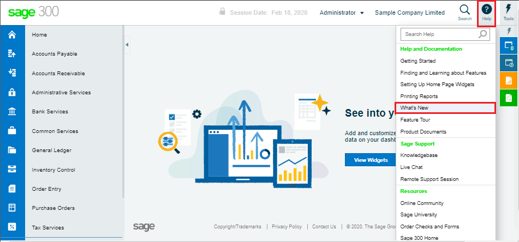Click the Accounts Payable sidebar icon
This screenshot has height=242, width=519.
click(x=12, y=54)
